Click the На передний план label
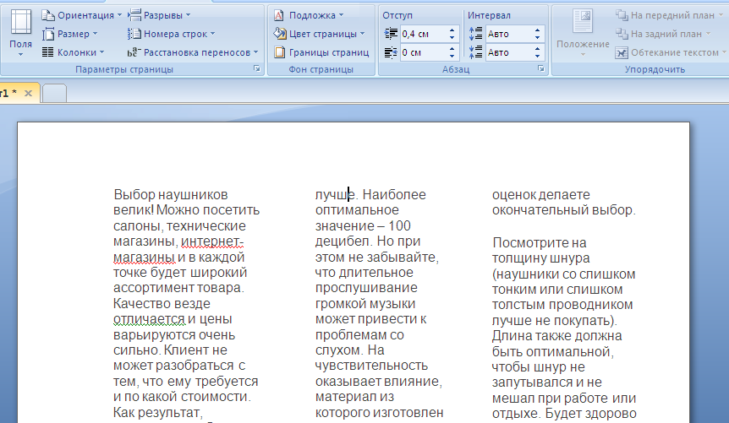The image size is (729, 423). pyautogui.click(x=672, y=15)
